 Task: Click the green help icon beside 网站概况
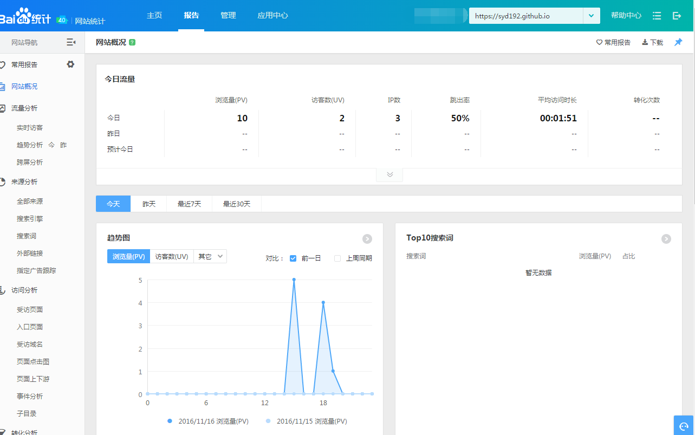click(x=132, y=42)
